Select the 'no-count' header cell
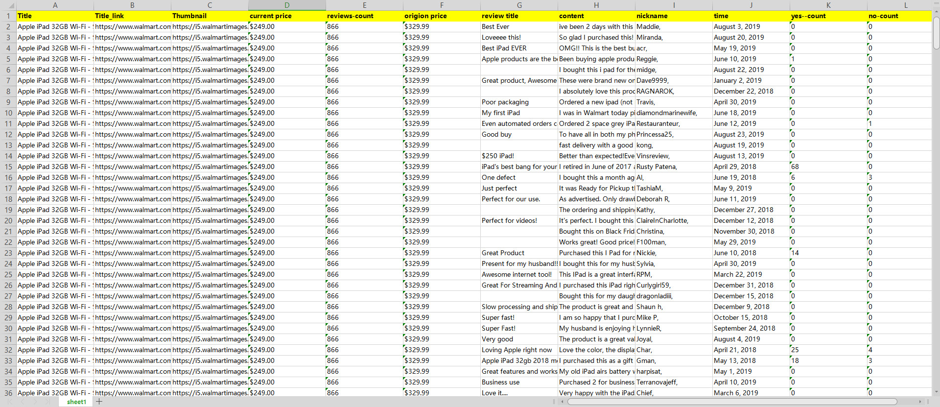 tap(899, 16)
